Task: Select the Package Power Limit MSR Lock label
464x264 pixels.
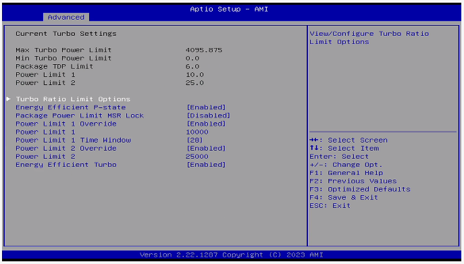Action: point(80,115)
